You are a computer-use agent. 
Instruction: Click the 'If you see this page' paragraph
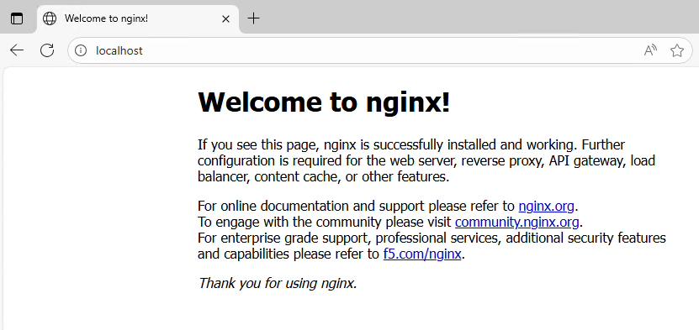(x=426, y=160)
